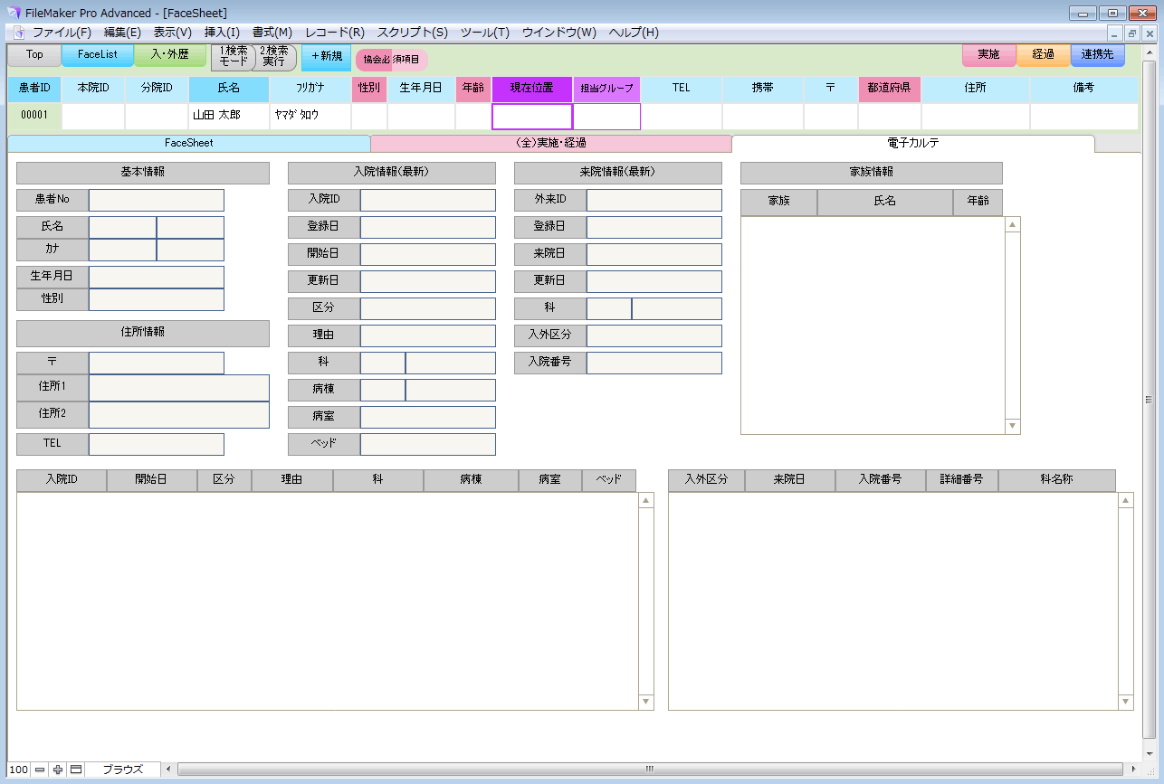Screen dimensions: 1164x784
Task: Click the 患者No input field
Action: (x=157, y=201)
